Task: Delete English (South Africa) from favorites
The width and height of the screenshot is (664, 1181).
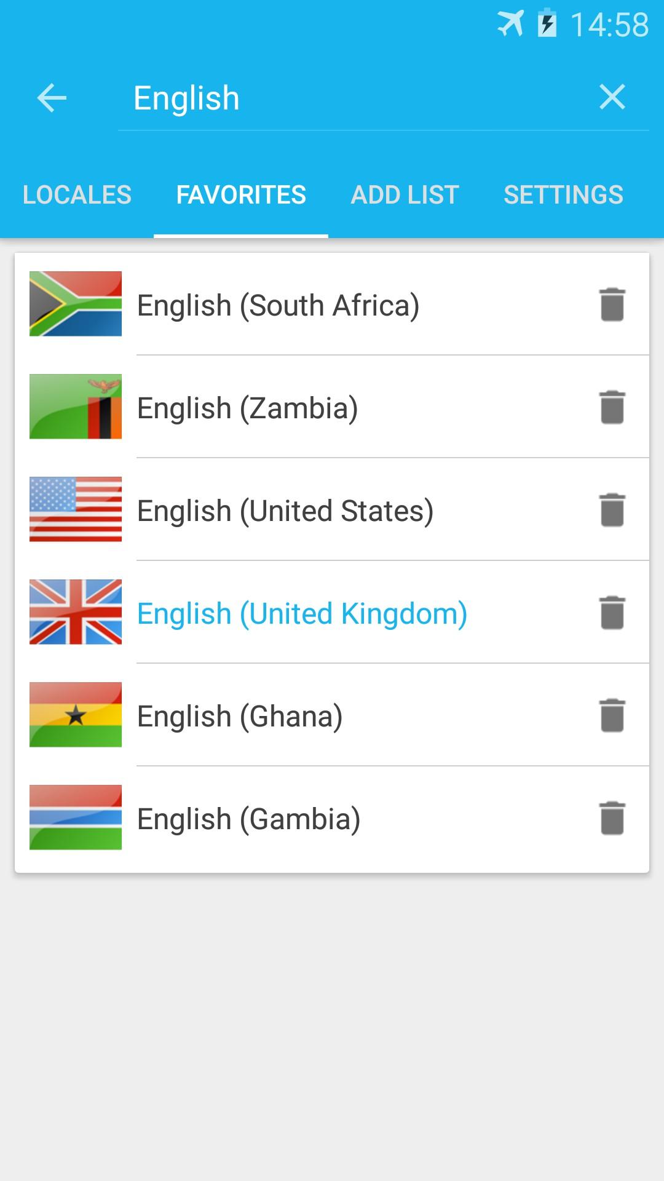Action: 612,304
